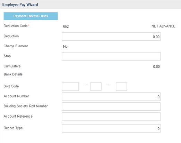Click the Account Number input field

pos(111,96)
